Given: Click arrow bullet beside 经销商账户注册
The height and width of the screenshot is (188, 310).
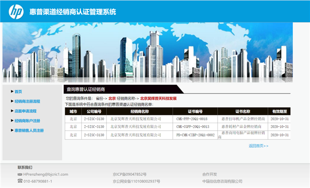Looking at the screenshot, I should pos(12,120).
